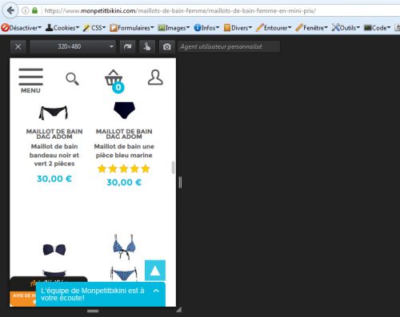Screen dimensions: 400x317
Task: Close responsive design mode
Action: click(18, 47)
